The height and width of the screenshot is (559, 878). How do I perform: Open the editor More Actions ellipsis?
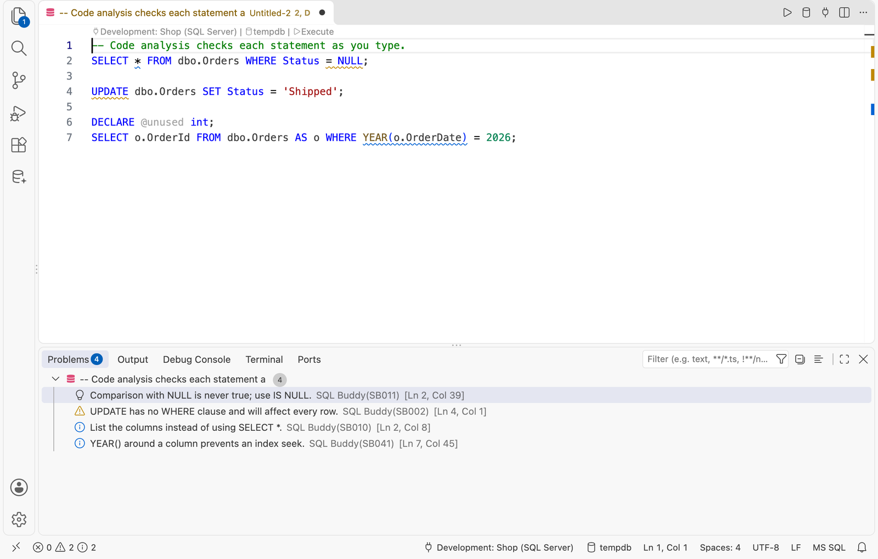(863, 13)
